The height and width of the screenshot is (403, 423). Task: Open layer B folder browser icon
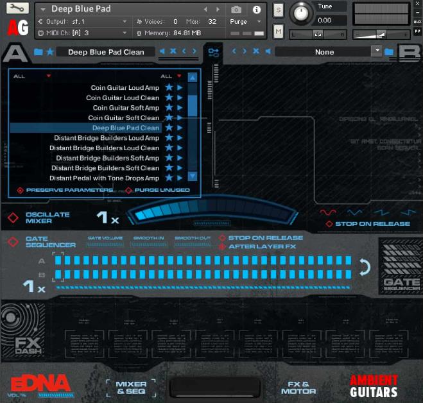click(389, 52)
